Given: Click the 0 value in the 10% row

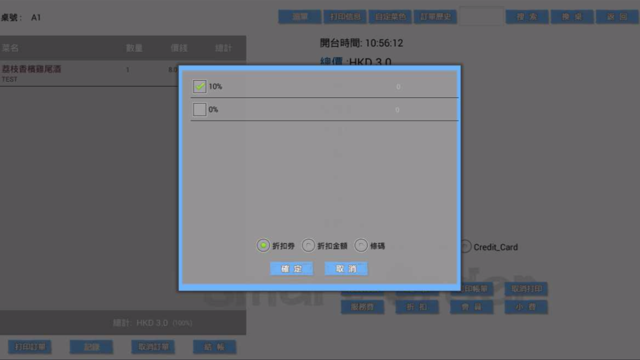Looking at the screenshot, I should [x=398, y=87].
